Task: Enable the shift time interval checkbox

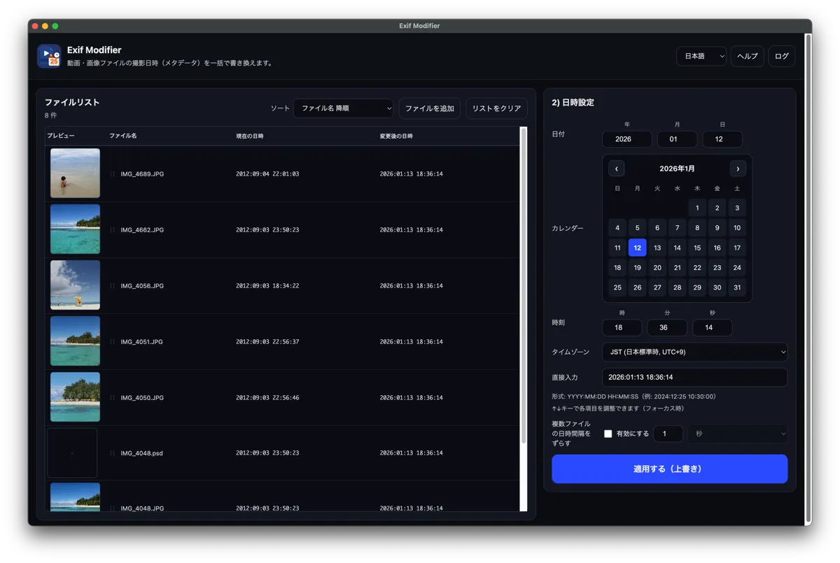Action: (608, 434)
